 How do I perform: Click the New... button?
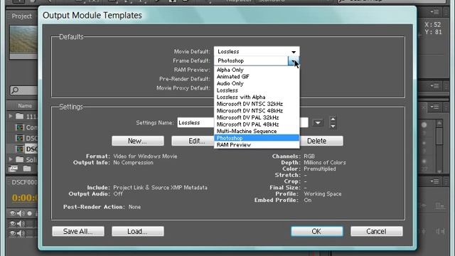138,141
